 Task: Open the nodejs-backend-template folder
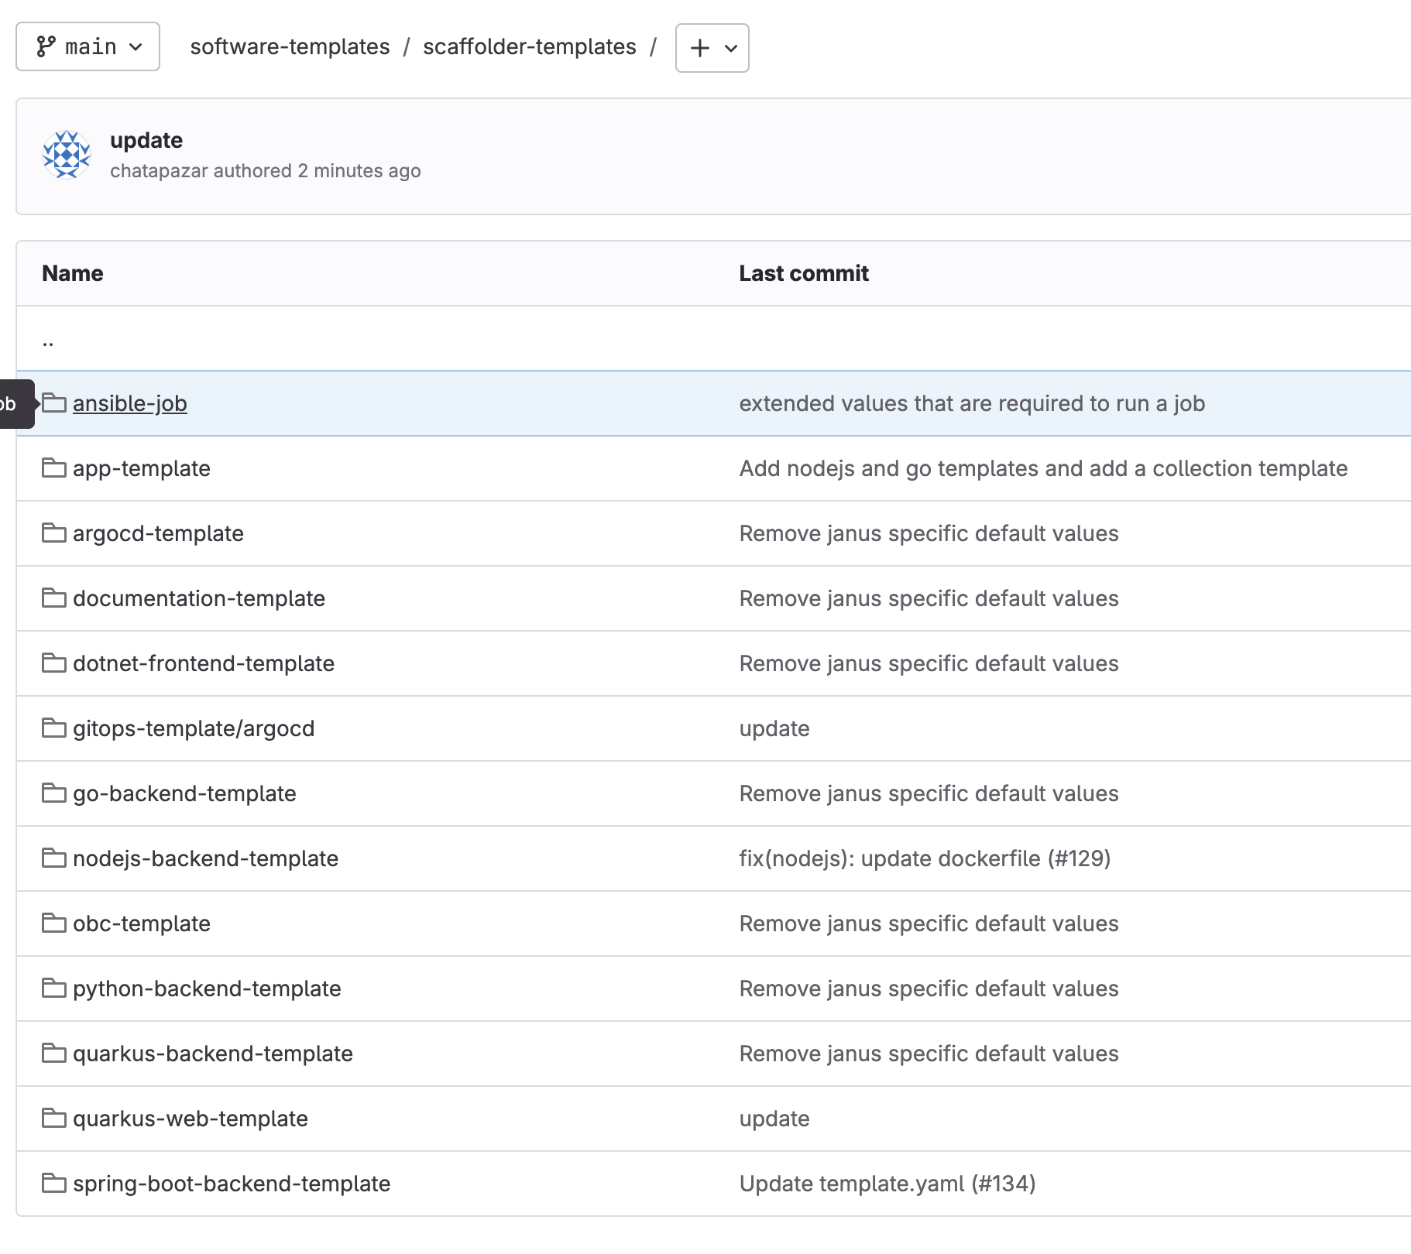coord(205,858)
